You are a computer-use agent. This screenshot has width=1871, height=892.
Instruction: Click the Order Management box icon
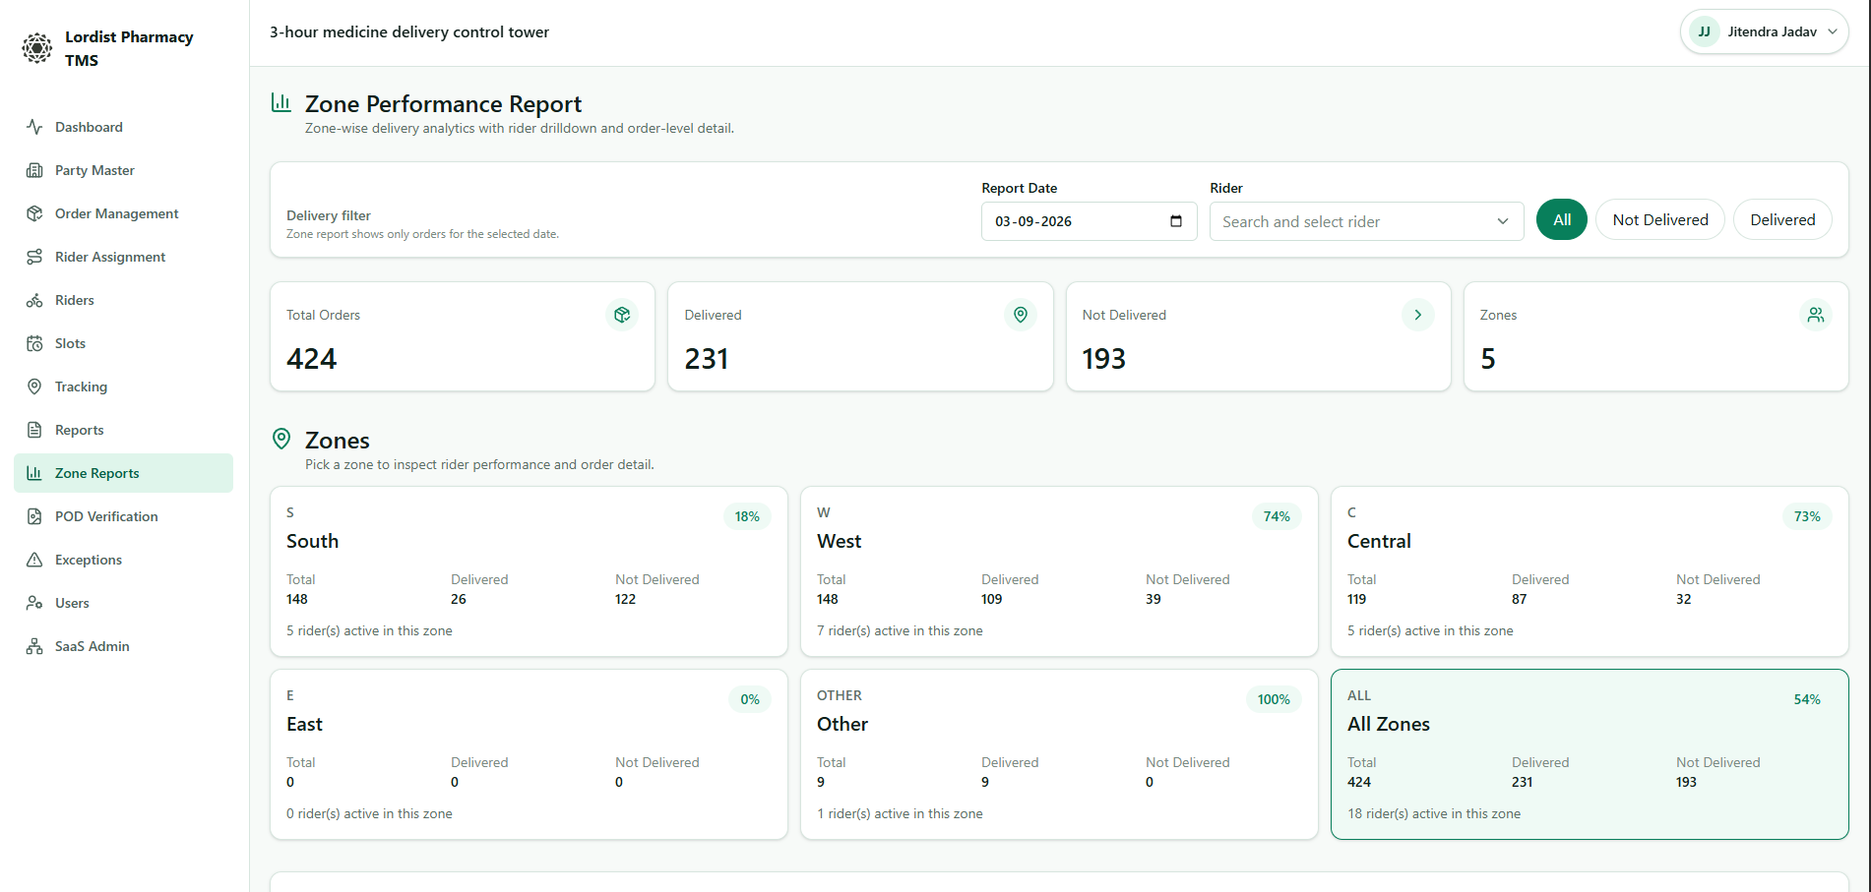click(x=34, y=213)
